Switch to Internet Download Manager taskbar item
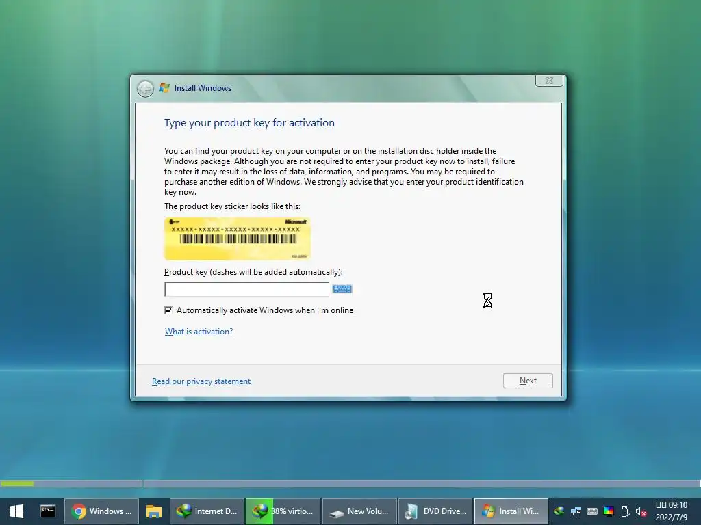The image size is (701, 525). (x=207, y=511)
